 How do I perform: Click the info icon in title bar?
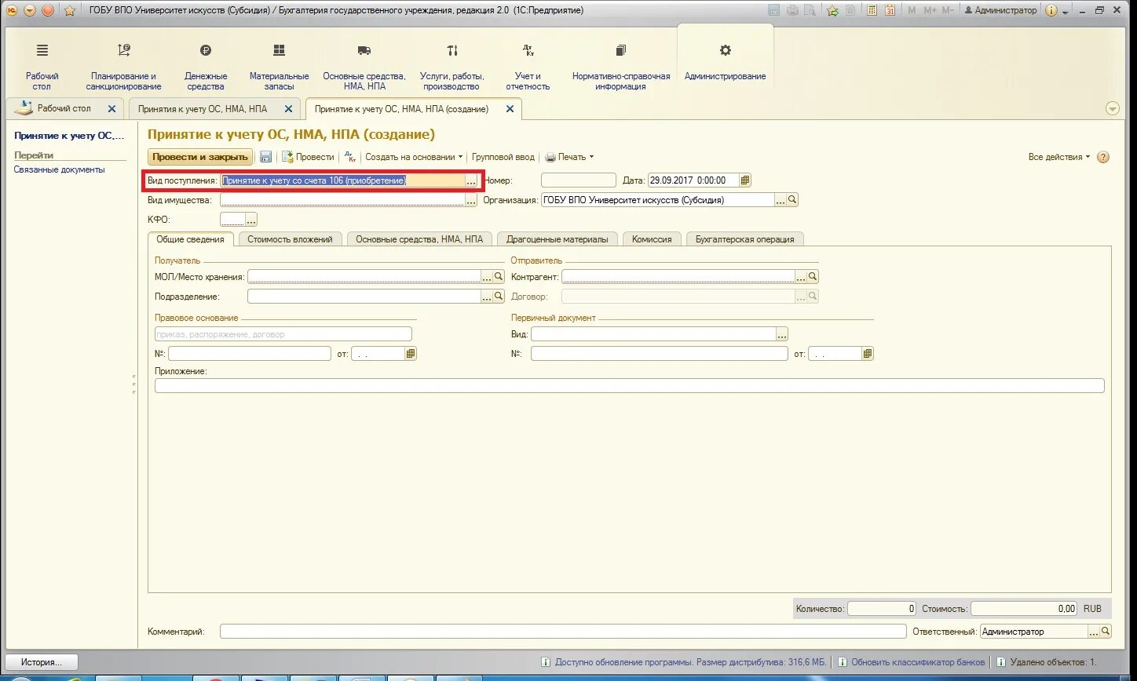(1052, 10)
